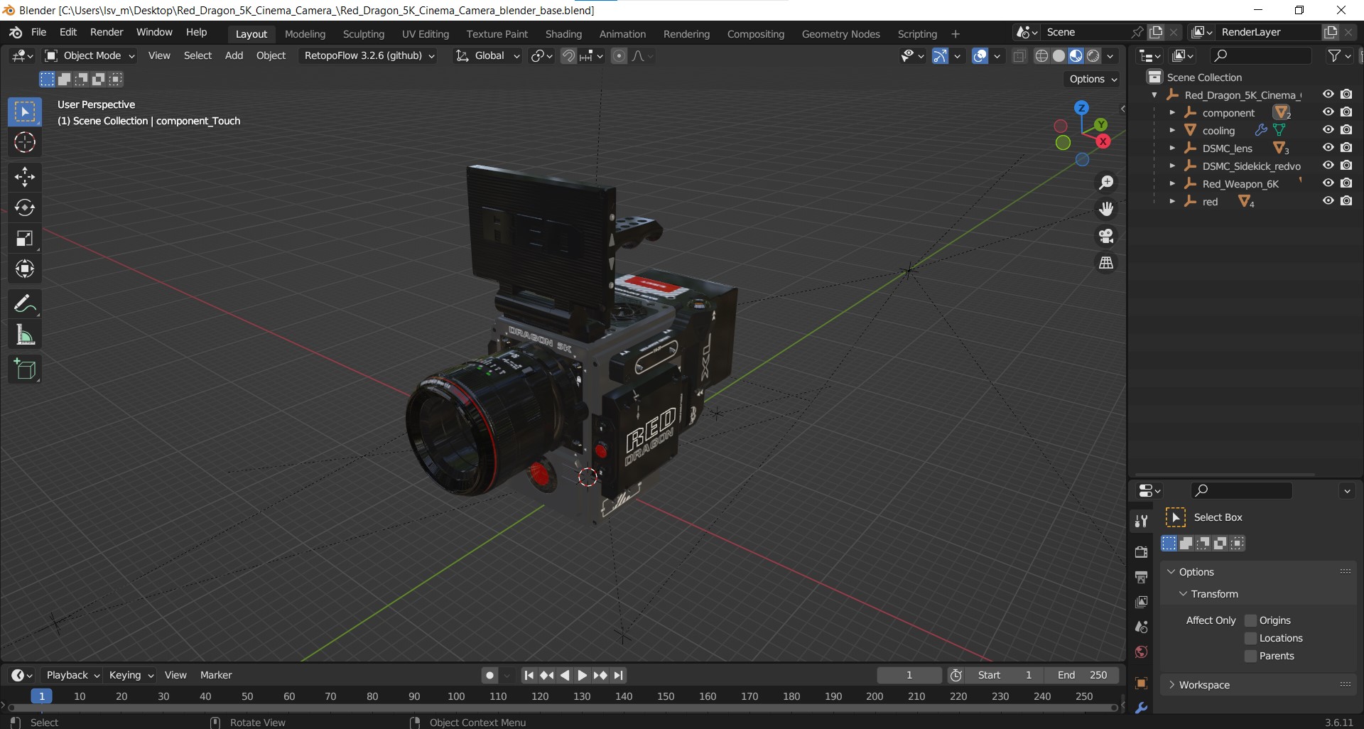Open the World properties tab icon
This screenshot has width=1364, height=729.
point(1142,652)
